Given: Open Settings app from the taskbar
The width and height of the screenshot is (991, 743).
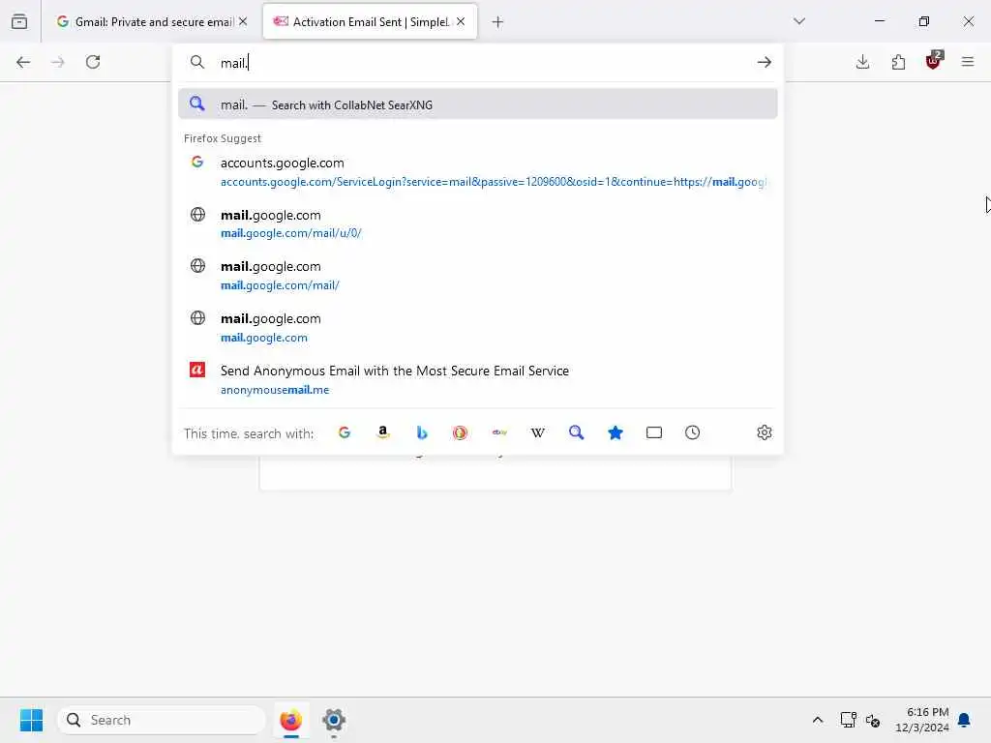Looking at the screenshot, I should pos(334,720).
